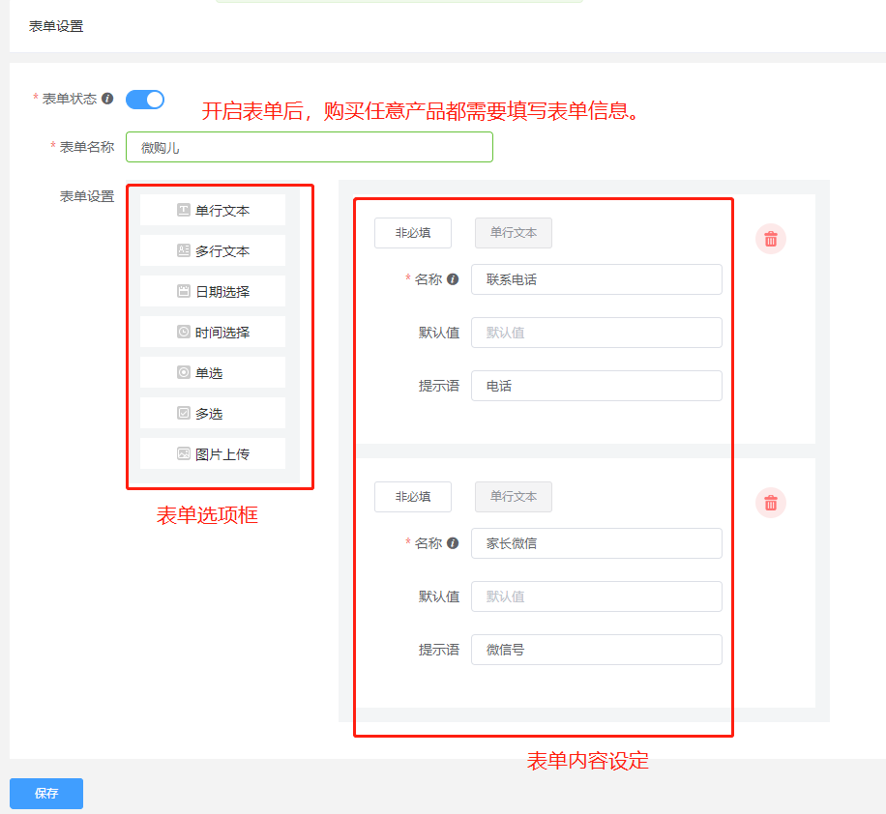
Task: Click the 时间选择 clock icon
Action: (184, 332)
